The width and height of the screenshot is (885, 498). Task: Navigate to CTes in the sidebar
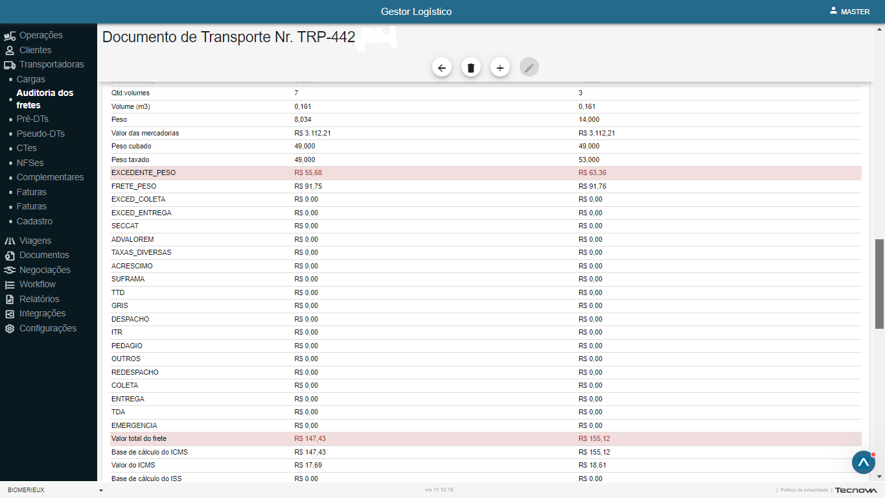click(27, 148)
